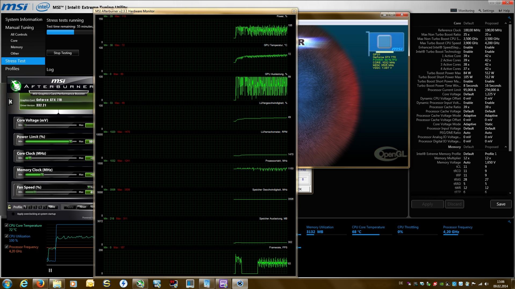
Task: Click the Afterburner Reset button
Action: point(83,207)
